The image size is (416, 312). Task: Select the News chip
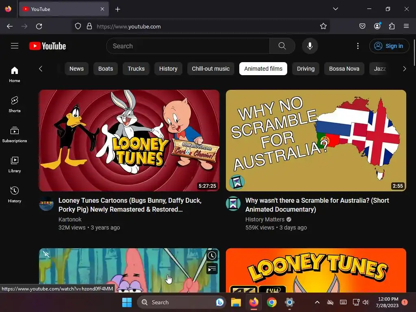coord(76,69)
